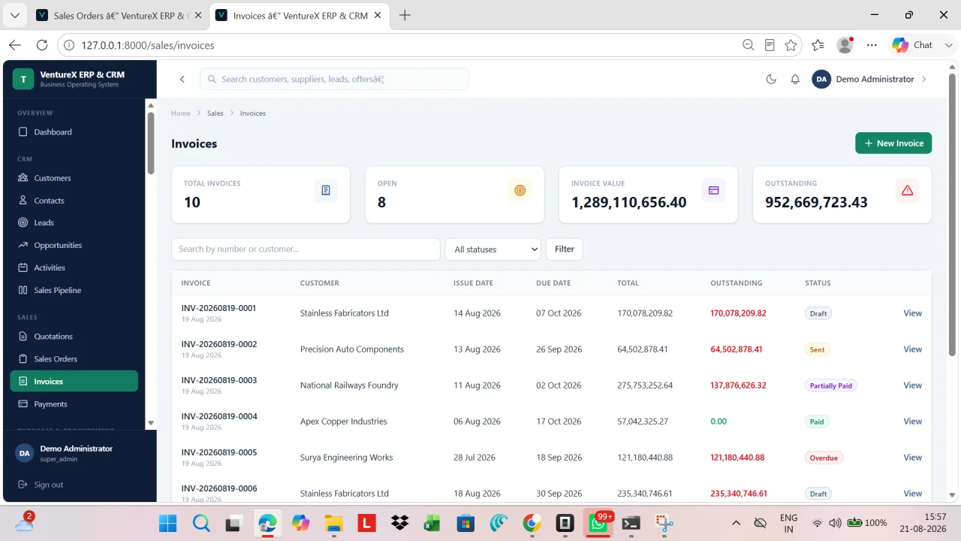The height and width of the screenshot is (541, 961).
Task: Show hidden system tray icons
Action: point(736,523)
